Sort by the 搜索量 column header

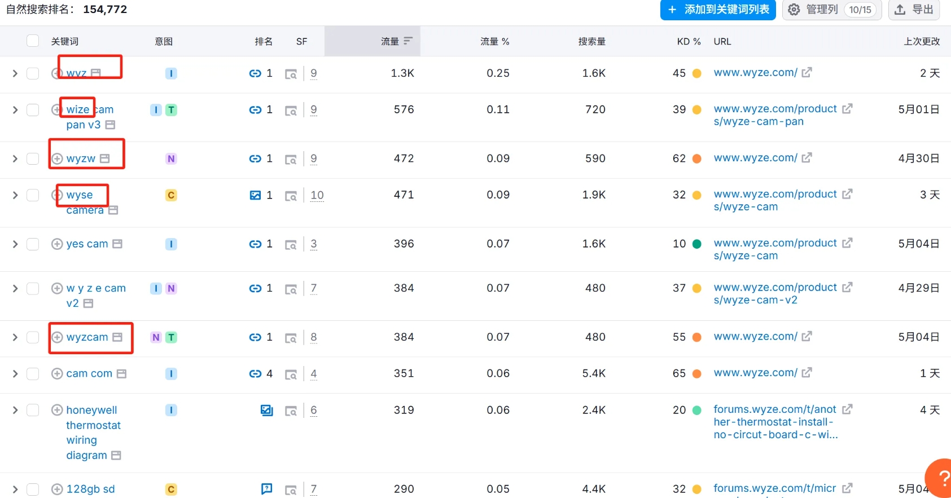pos(591,41)
